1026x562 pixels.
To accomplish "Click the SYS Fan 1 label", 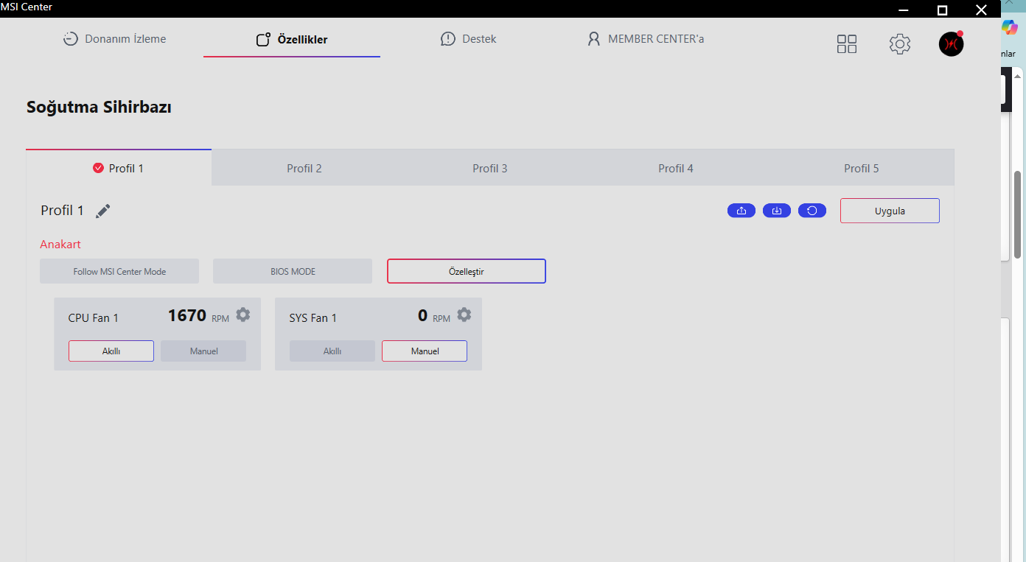I will click(313, 318).
